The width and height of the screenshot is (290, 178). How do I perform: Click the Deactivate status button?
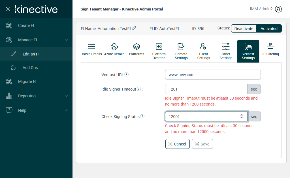(244, 29)
